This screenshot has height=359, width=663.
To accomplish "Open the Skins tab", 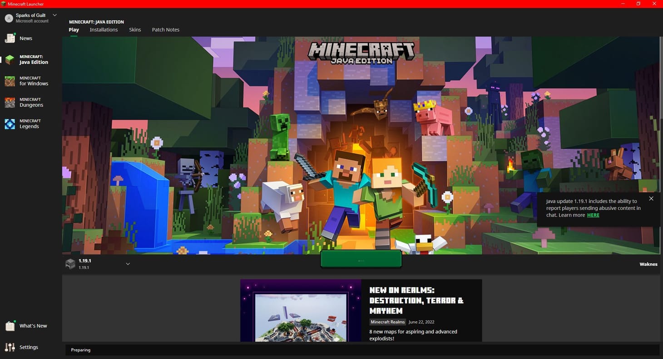I will (x=134, y=30).
